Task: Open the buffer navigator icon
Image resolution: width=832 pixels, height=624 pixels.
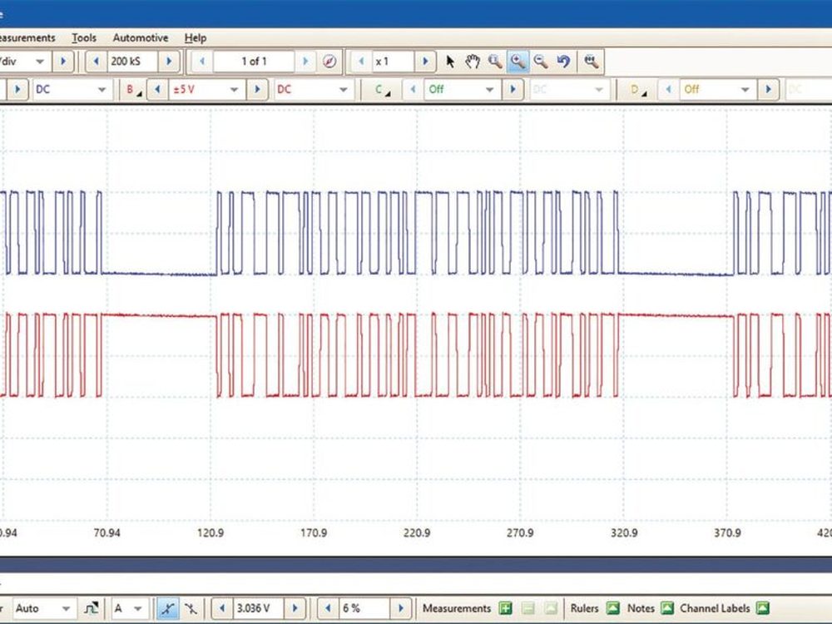Action: pyautogui.click(x=329, y=62)
